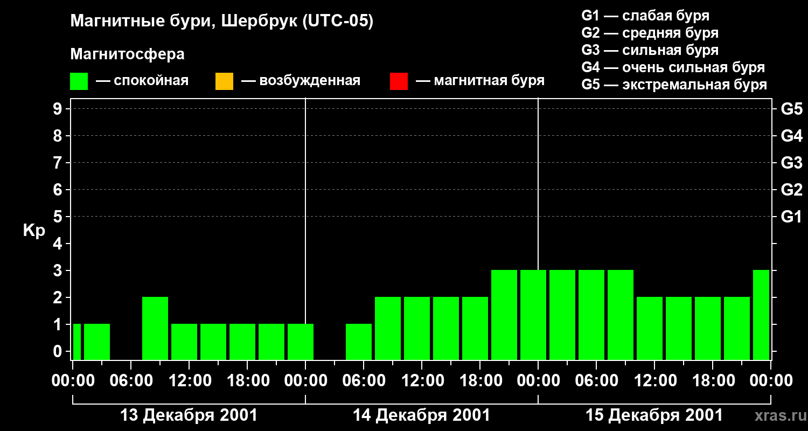
Task: Click the '— спокойная' legend label
Action: (142, 81)
